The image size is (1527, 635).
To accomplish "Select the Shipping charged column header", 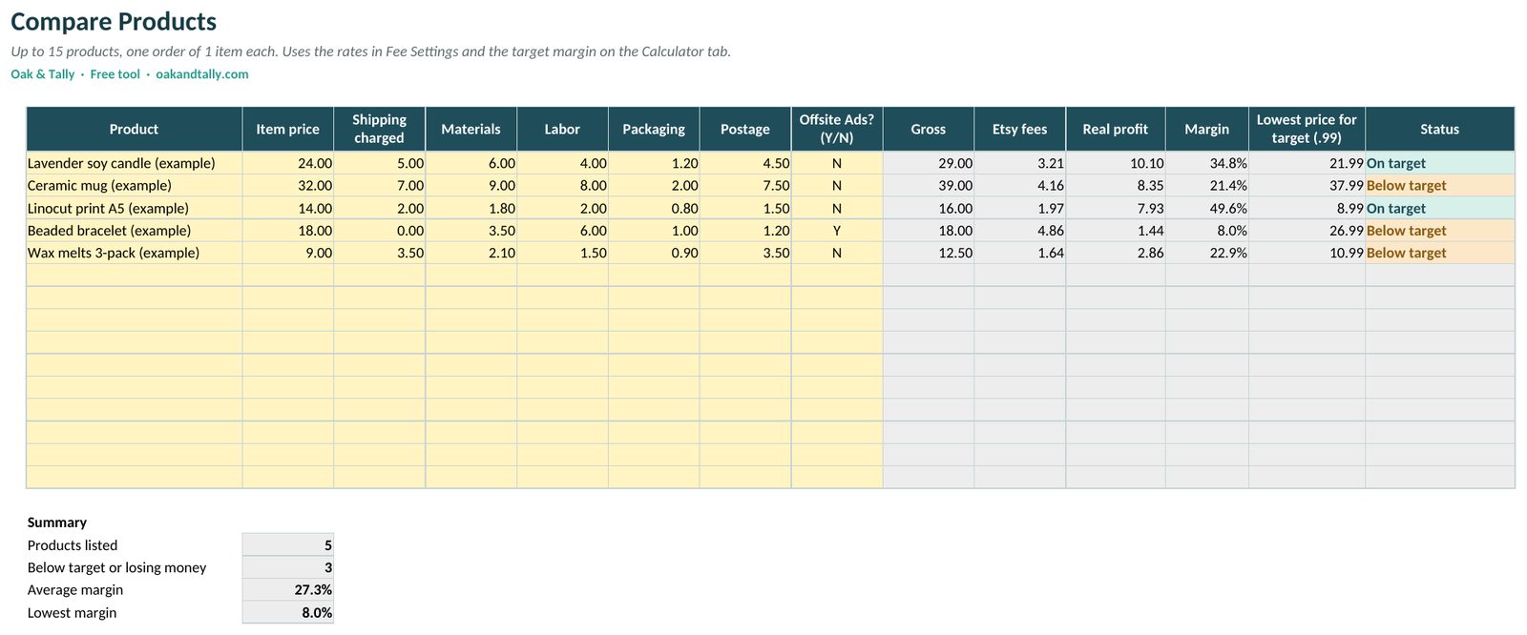I will [379, 129].
